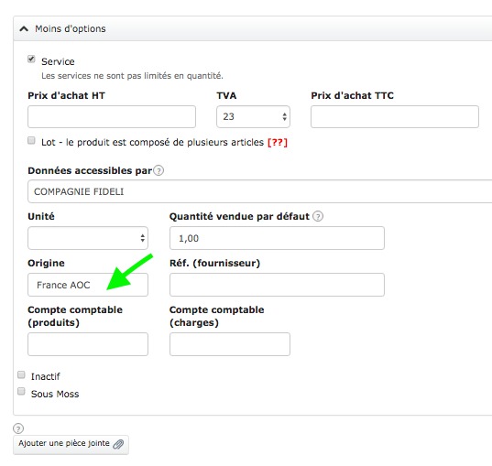Click the Prix d'achat TTC field
This screenshot has width=492, height=466.
(395, 116)
